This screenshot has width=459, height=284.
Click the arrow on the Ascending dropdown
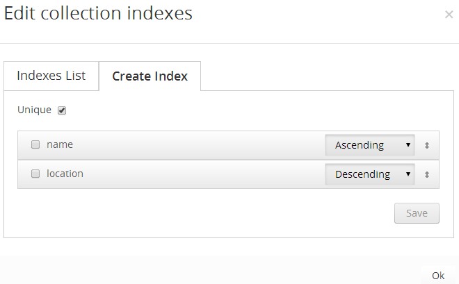point(408,145)
